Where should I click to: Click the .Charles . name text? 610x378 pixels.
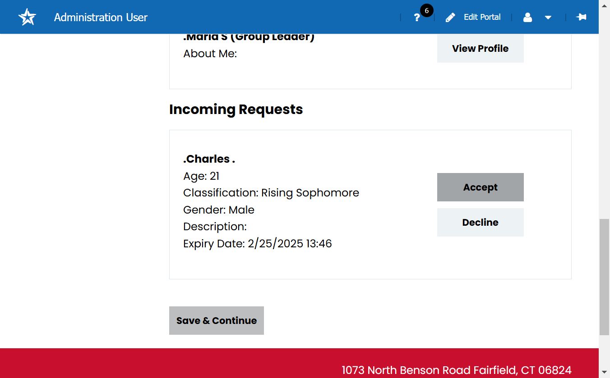point(209,159)
